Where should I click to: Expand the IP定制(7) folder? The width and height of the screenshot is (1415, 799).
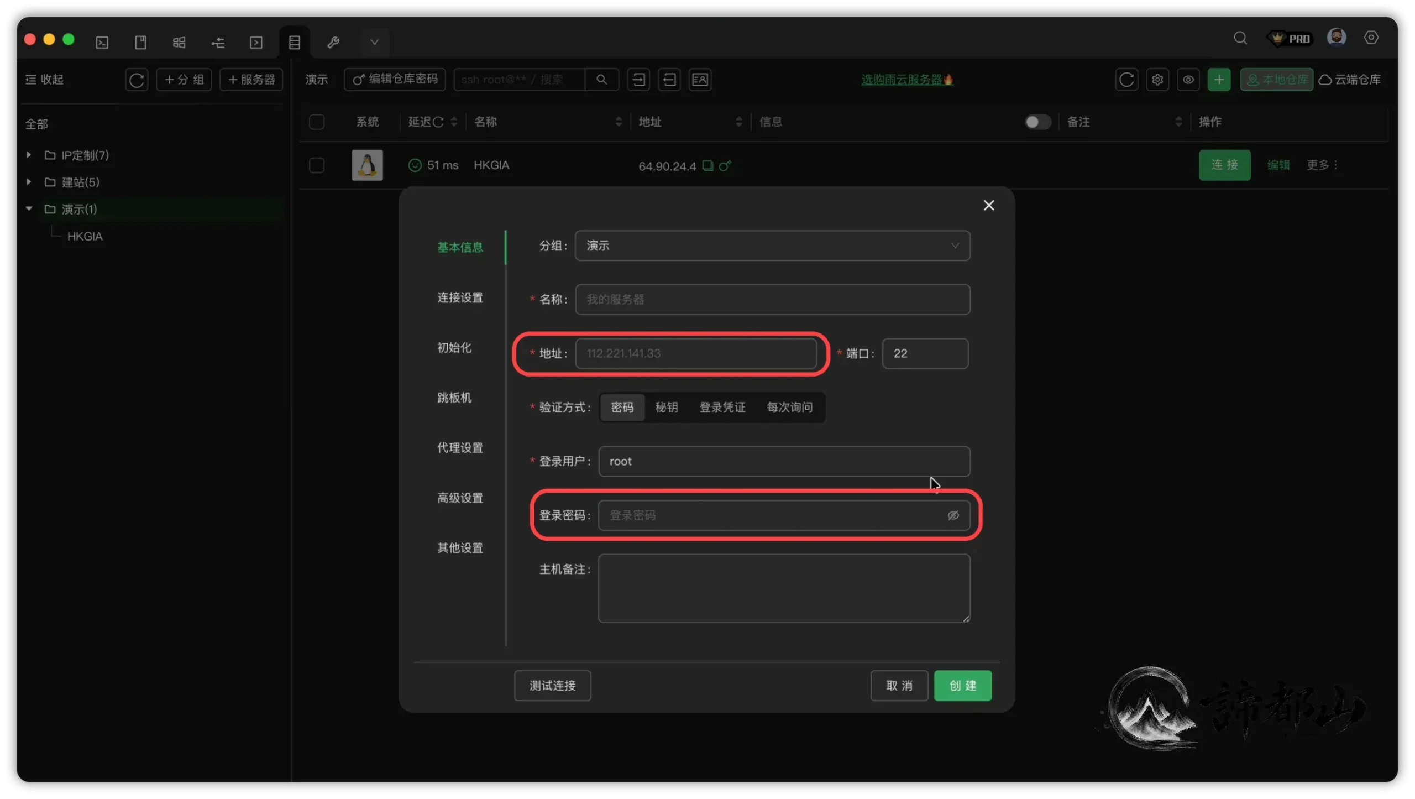point(29,155)
